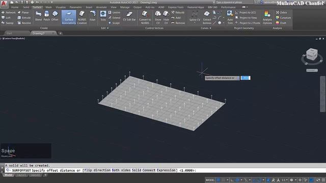Click the surface Fillet tool

[x=93, y=16]
